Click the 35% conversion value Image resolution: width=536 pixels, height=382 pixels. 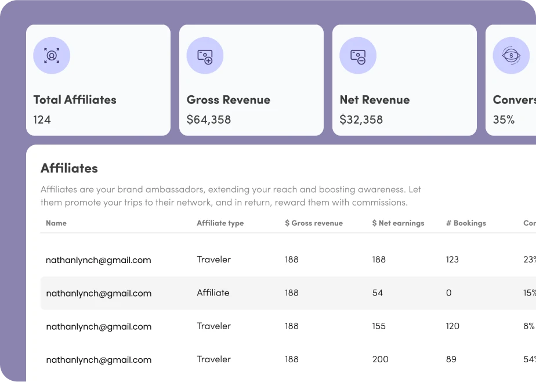click(504, 120)
